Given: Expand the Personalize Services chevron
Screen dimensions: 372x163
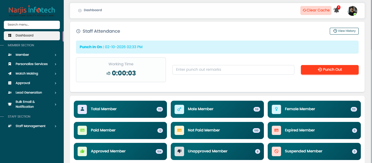Looking at the screenshot, I should (x=56, y=64).
